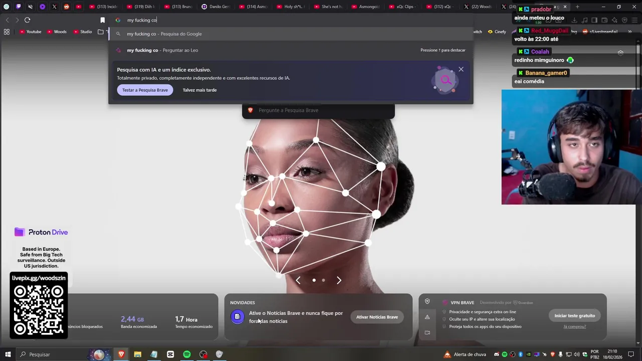Show previous background image with left chevron
Image resolution: width=642 pixels, height=361 pixels.
point(298,280)
